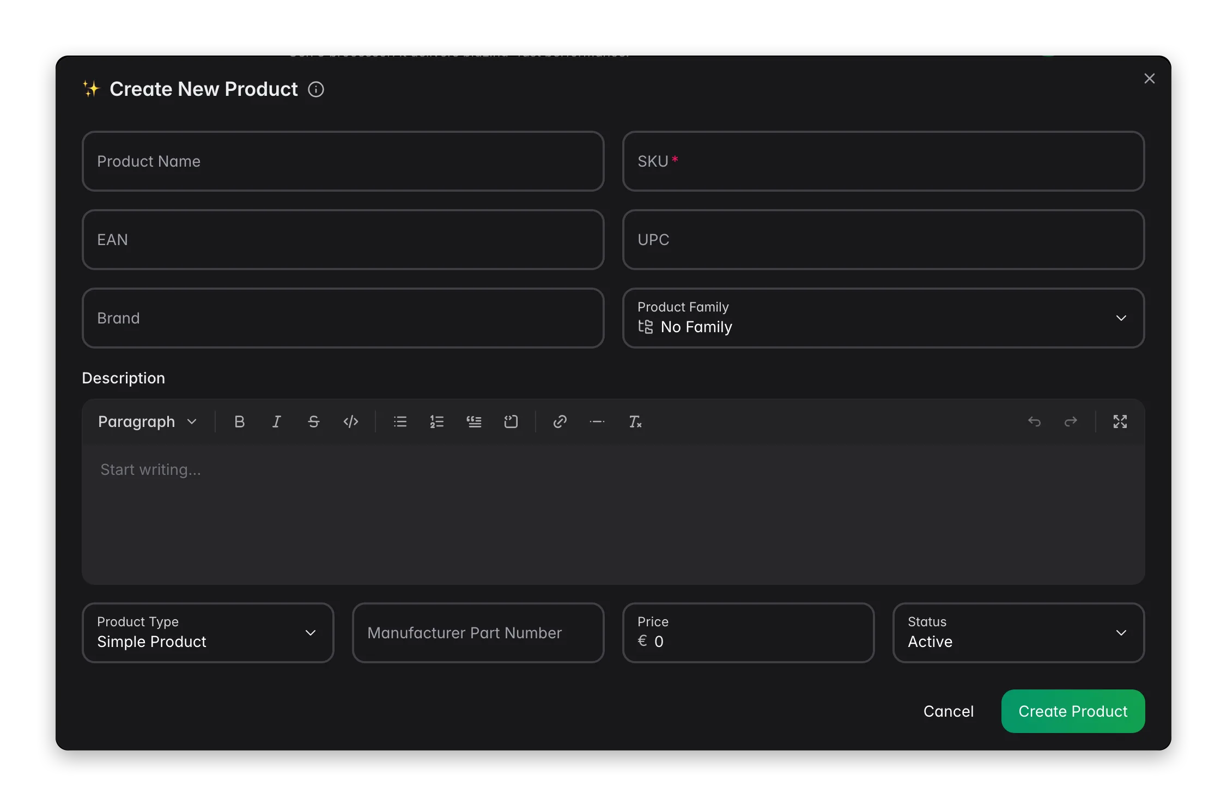Viewport: 1227px width, 806px height.
Task: Select the Brand input field
Action: click(x=343, y=318)
